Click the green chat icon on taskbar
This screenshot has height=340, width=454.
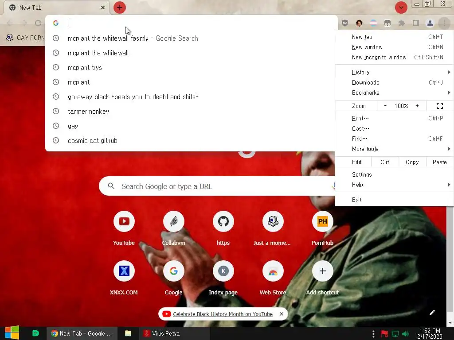point(35,333)
